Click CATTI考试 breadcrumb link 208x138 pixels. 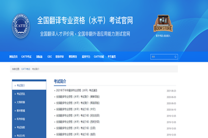click(x=26, y=69)
